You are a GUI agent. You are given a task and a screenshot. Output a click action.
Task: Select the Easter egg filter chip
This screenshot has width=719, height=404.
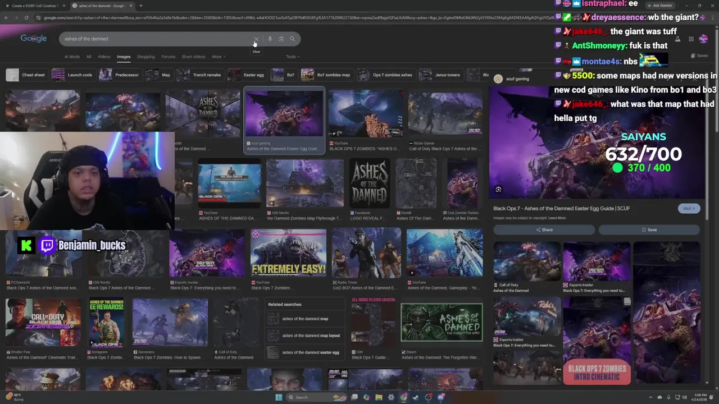pos(247,75)
